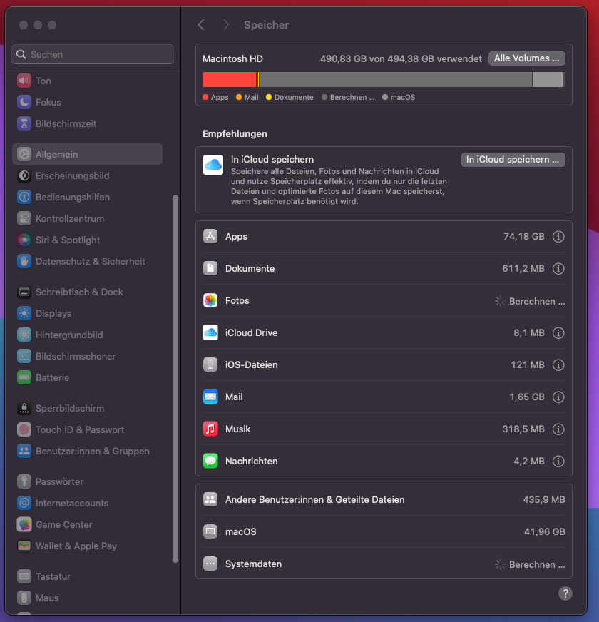Viewport: 599px width, 622px height.
Task: Open the Batterie icon
Action: (24, 377)
